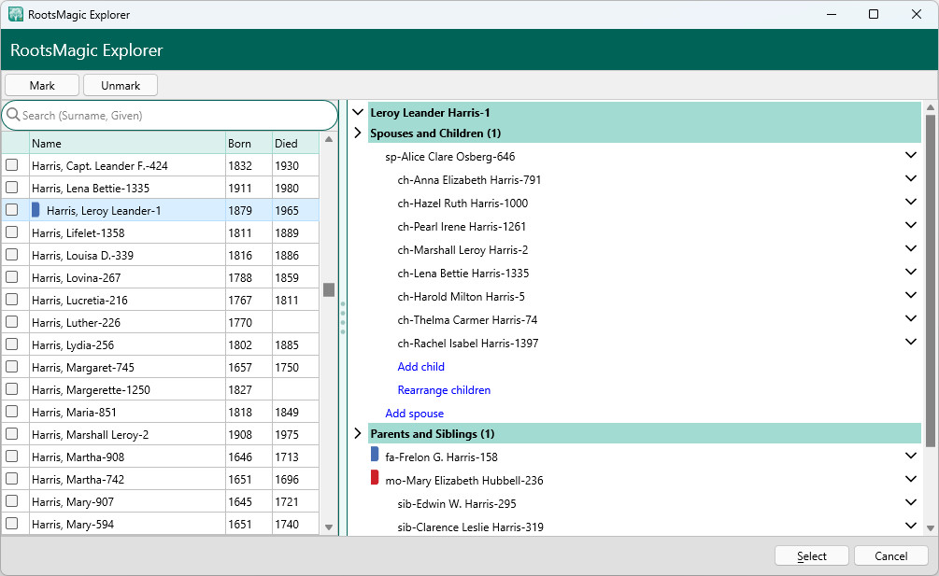Screen dimensions: 939x576
Task: Expand options for ch-Hazel Ruth Harris-1000
Action: click(x=911, y=203)
